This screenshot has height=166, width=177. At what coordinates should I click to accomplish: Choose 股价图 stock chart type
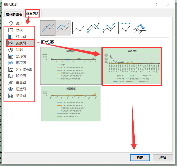pyautogui.click(x=20, y=76)
